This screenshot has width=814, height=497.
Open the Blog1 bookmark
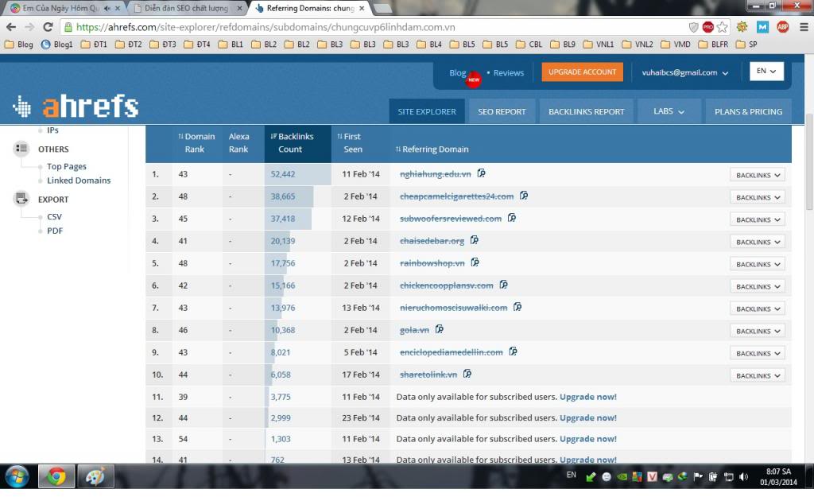(x=57, y=45)
